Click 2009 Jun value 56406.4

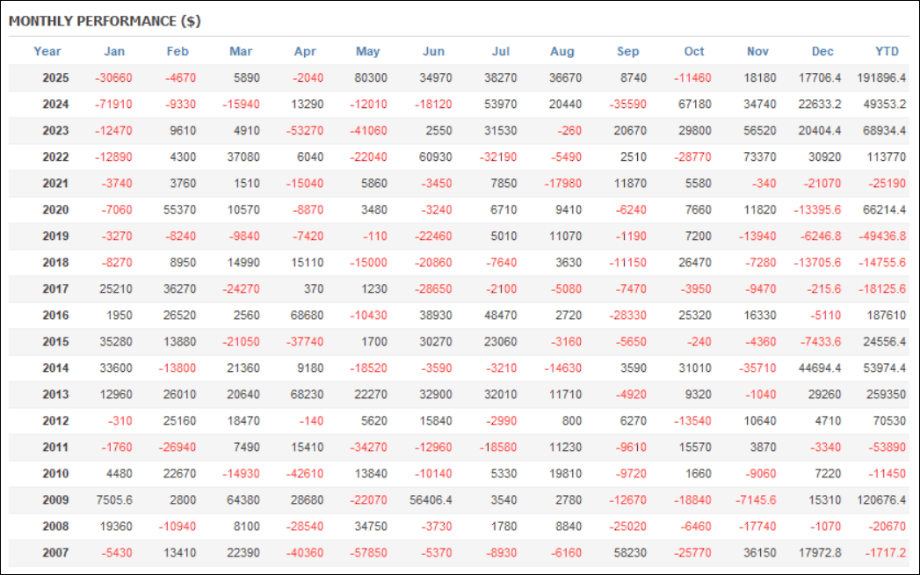[431, 500]
